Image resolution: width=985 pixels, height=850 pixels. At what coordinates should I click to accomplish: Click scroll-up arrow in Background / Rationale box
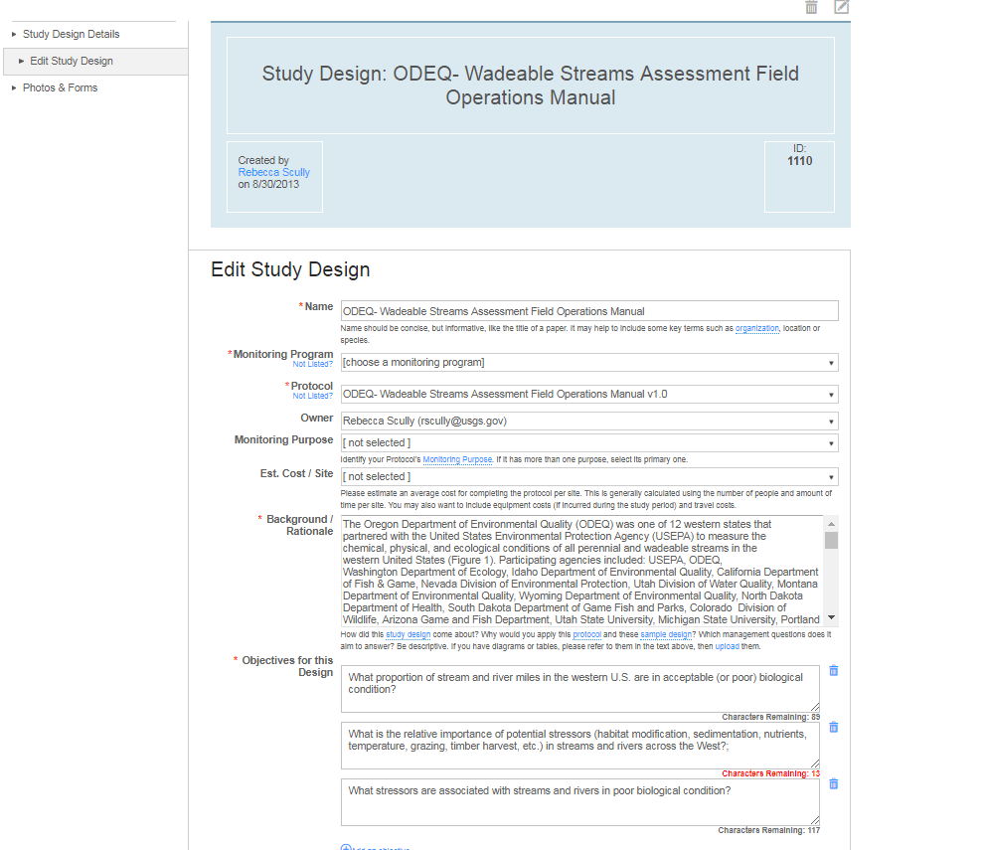(831, 523)
